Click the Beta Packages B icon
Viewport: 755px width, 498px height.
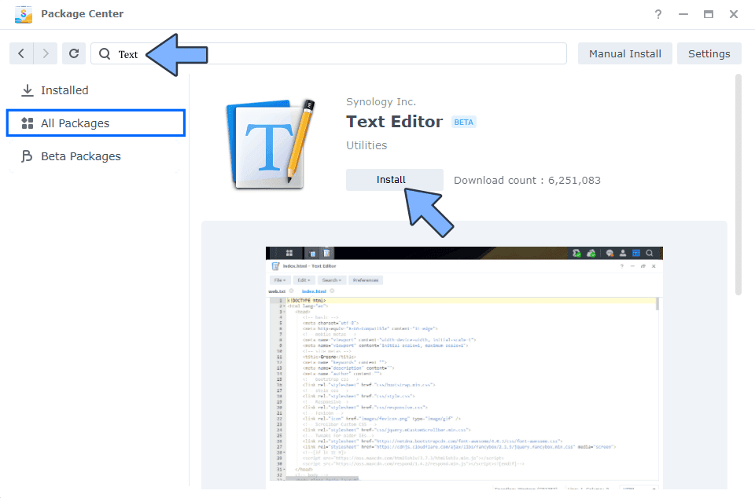click(x=27, y=156)
